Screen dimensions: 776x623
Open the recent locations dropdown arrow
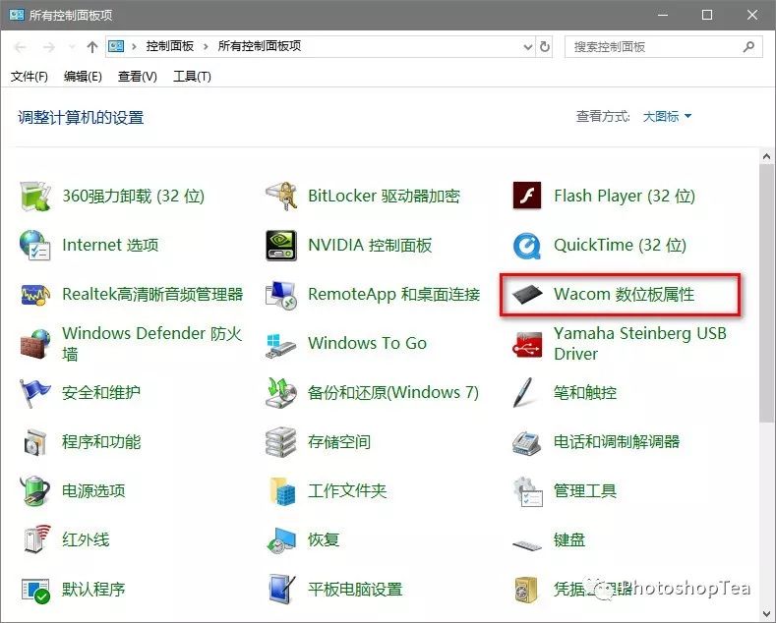(72, 47)
